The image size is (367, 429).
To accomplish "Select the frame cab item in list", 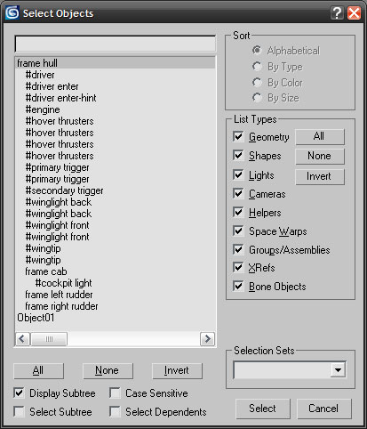I will (46, 271).
